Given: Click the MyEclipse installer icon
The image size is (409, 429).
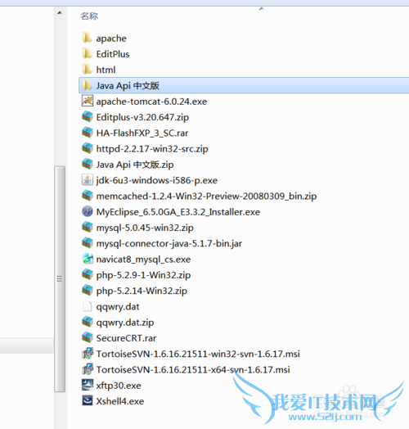Looking at the screenshot, I should click(88, 211).
